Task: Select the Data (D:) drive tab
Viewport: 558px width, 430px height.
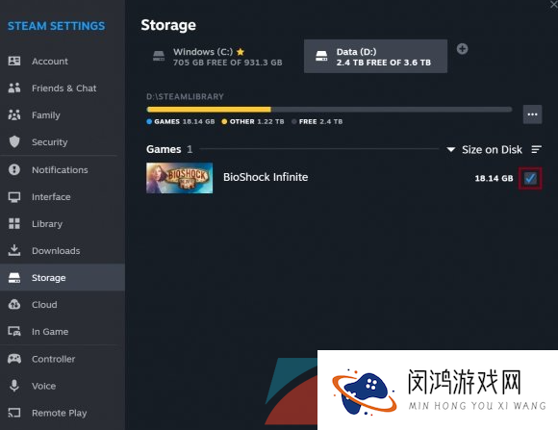Action: pos(375,56)
